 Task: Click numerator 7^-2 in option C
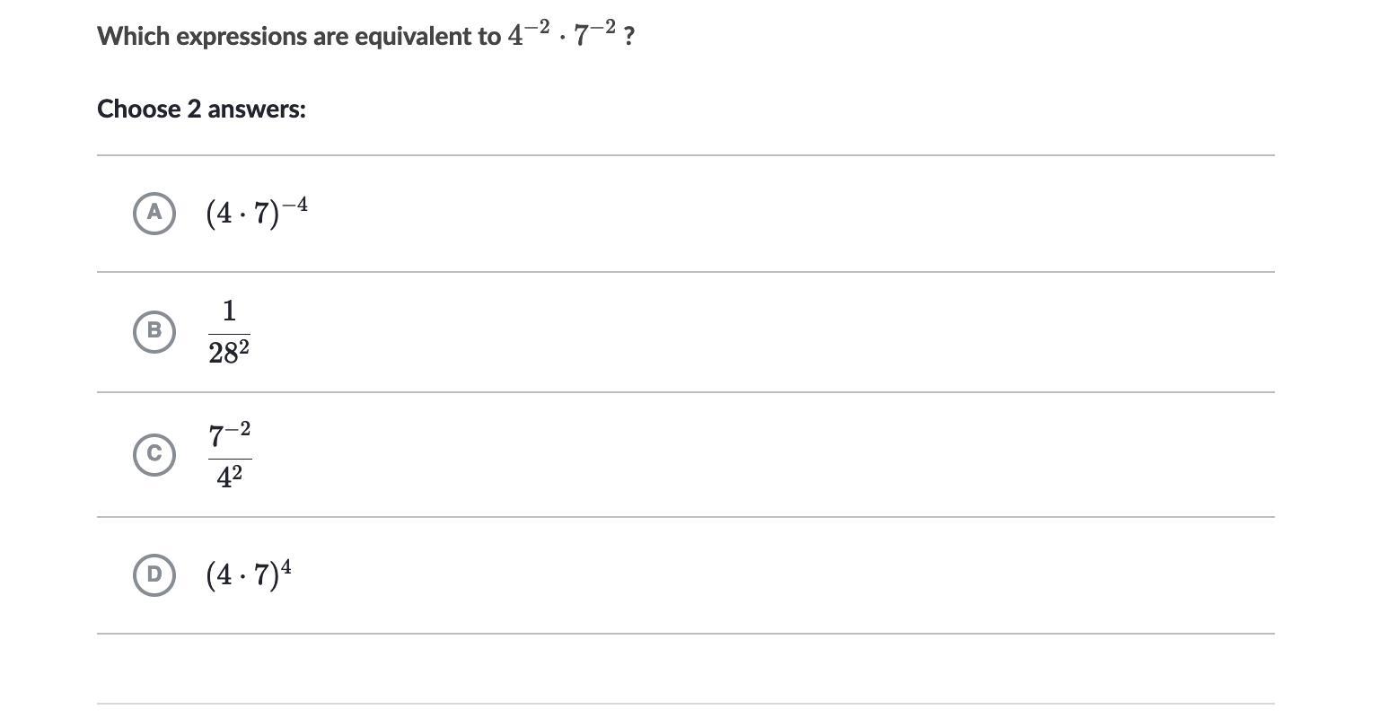pos(230,435)
